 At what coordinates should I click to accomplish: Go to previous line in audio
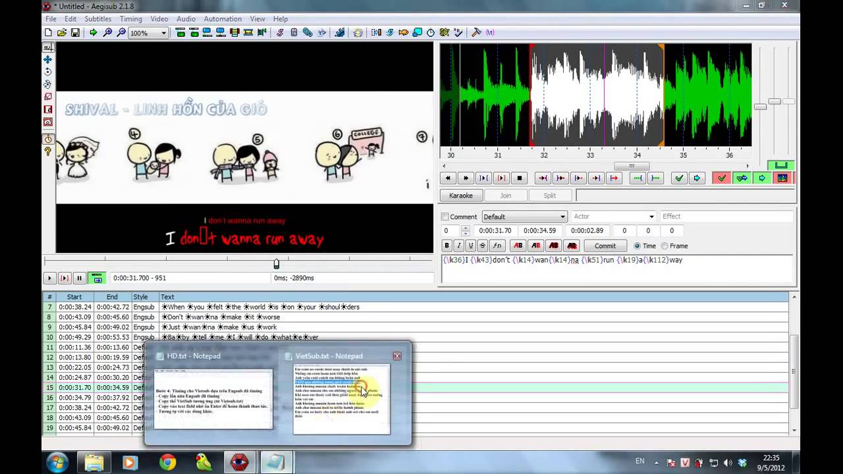(448, 178)
